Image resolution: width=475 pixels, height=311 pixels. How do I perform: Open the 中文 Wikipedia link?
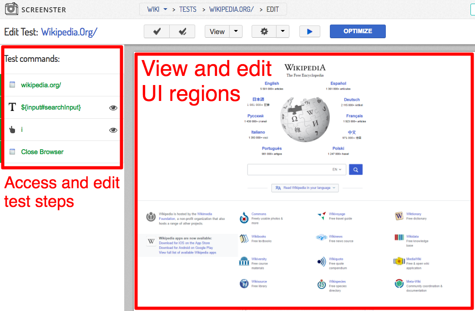[352, 132]
